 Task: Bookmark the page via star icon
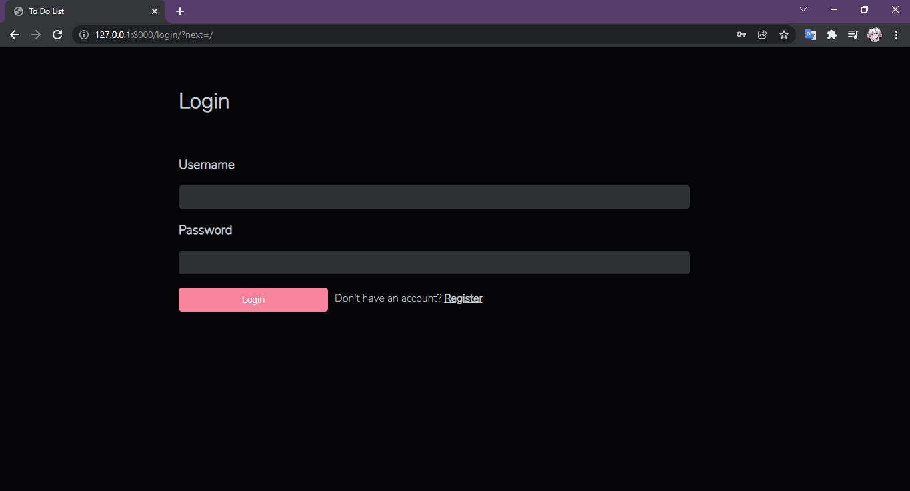(784, 34)
